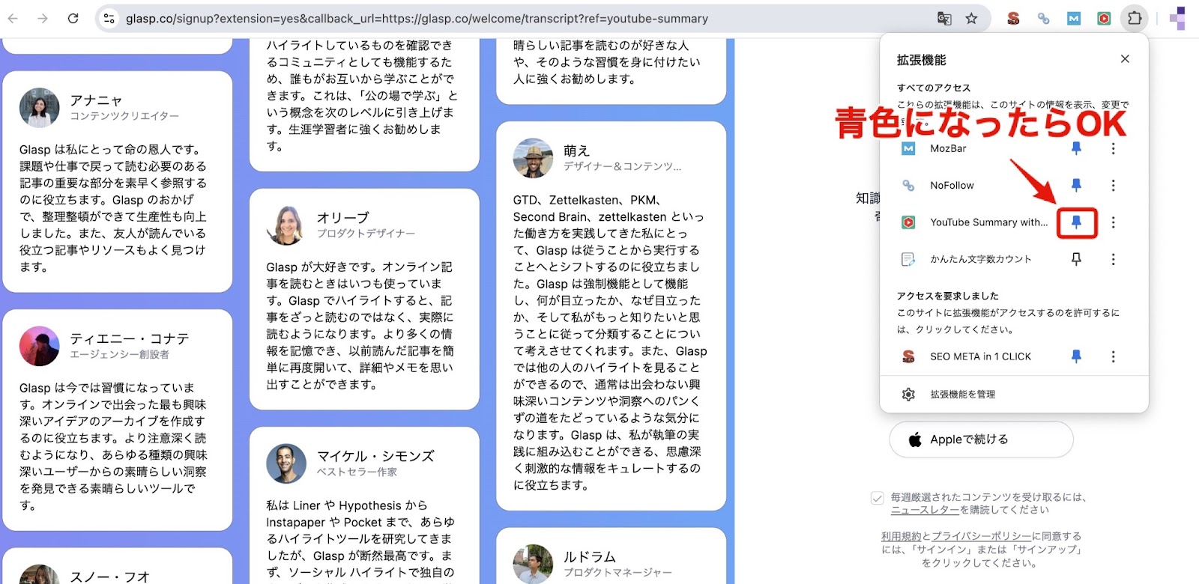Toggle the weekly newsletter checkbox
The width and height of the screenshot is (1199, 584).
coord(878,498)
